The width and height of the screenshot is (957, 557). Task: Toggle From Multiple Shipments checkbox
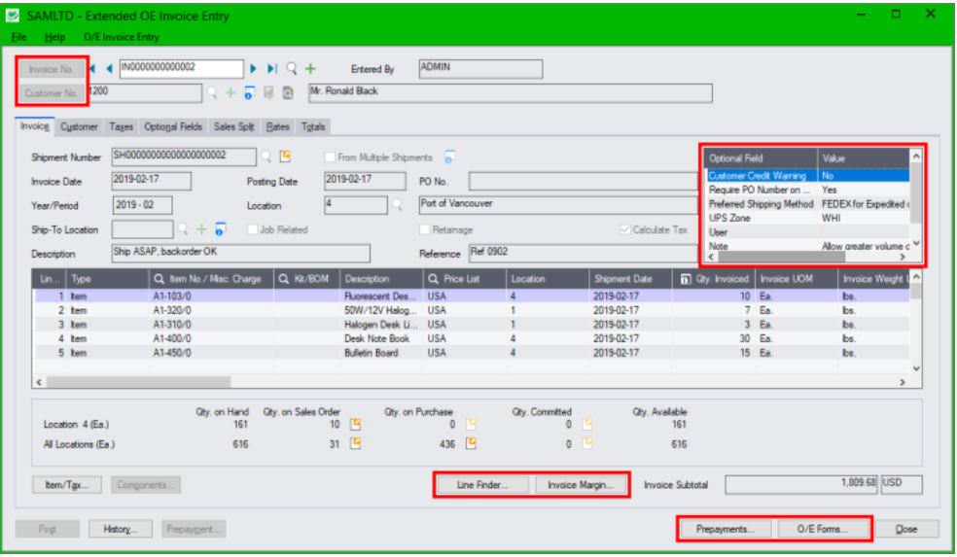tap(330, 157)
